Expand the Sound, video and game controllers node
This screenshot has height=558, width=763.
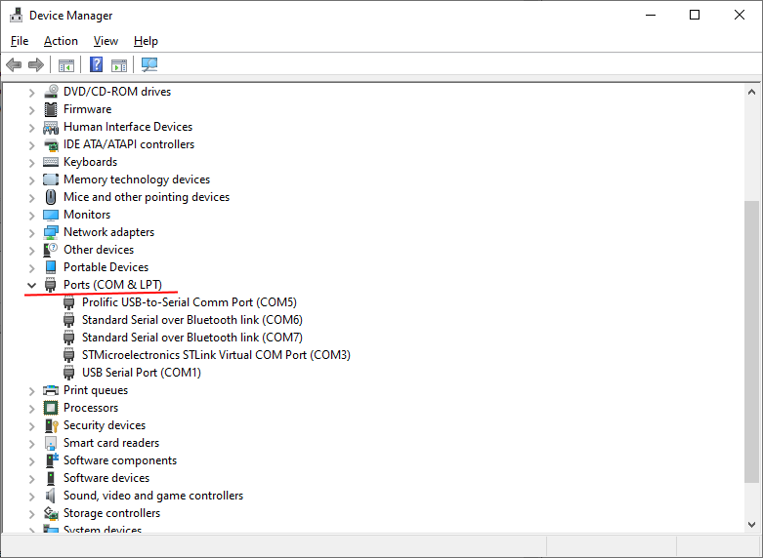31,496
